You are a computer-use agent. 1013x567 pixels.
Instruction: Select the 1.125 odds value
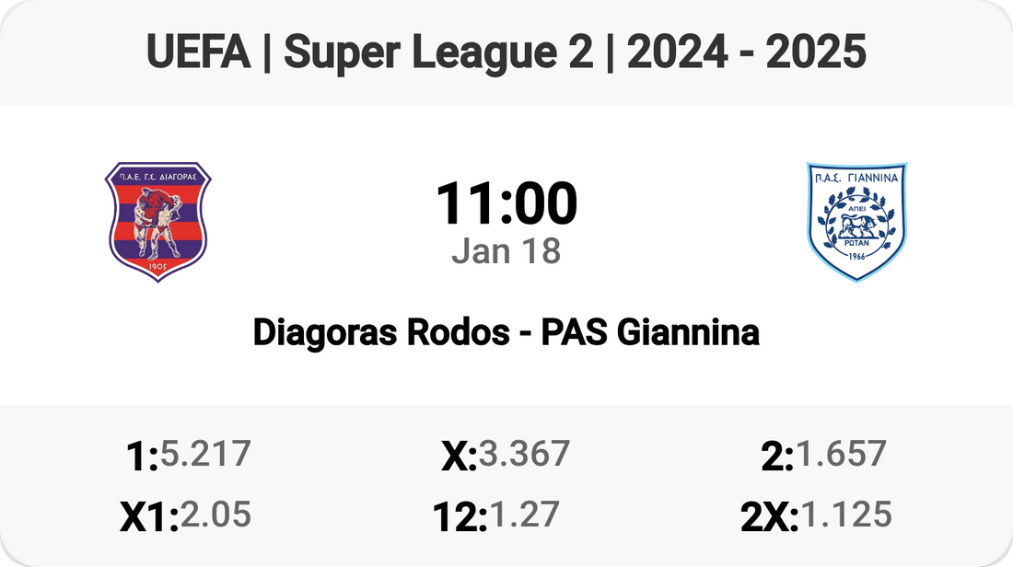(846, 515)
